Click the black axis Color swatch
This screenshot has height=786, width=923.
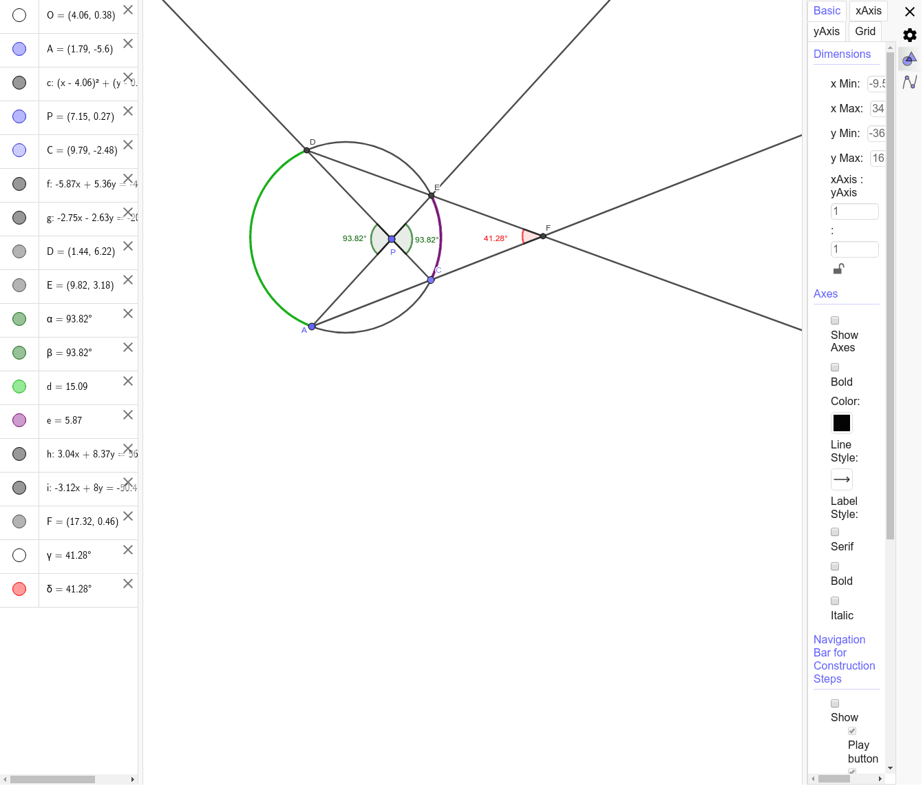point(841,422)
